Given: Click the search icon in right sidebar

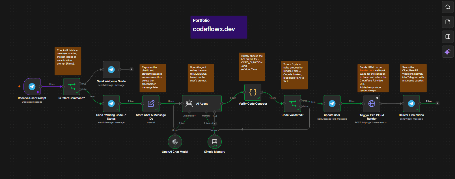Looking at the screenshot, I should [x=448, y=7].
